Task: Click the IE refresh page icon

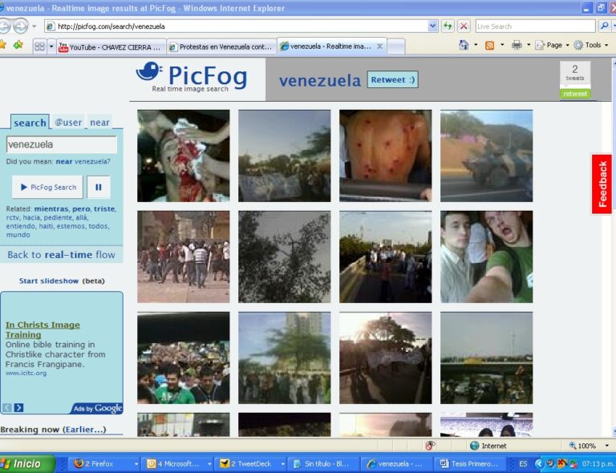Action: [448, 26]
